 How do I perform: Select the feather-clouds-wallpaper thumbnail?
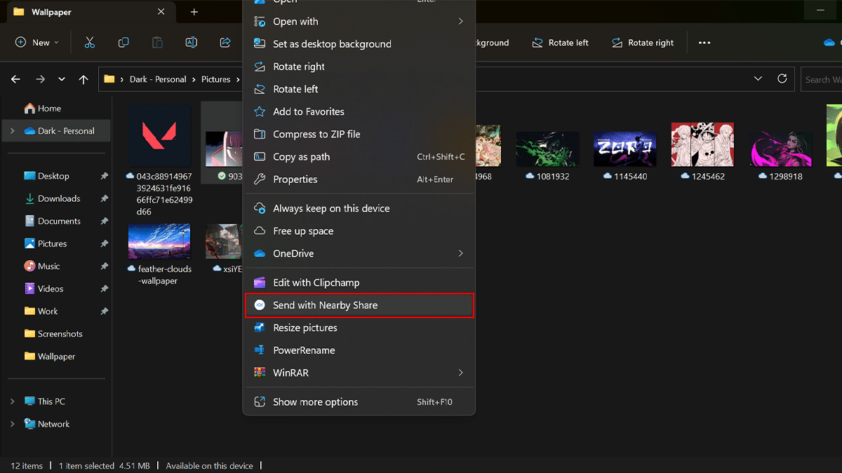159,242
